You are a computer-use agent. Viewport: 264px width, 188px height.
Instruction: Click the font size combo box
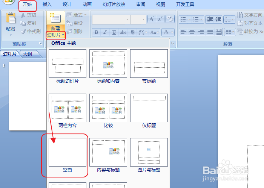click(138, 19)
